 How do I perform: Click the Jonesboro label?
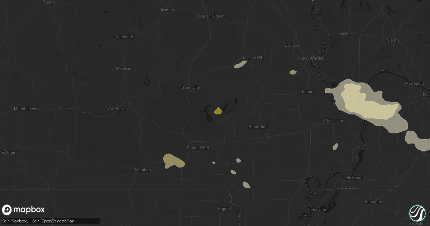click(x=345, y=34)
